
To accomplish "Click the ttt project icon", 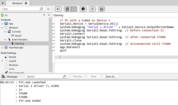I will (2, 15).
